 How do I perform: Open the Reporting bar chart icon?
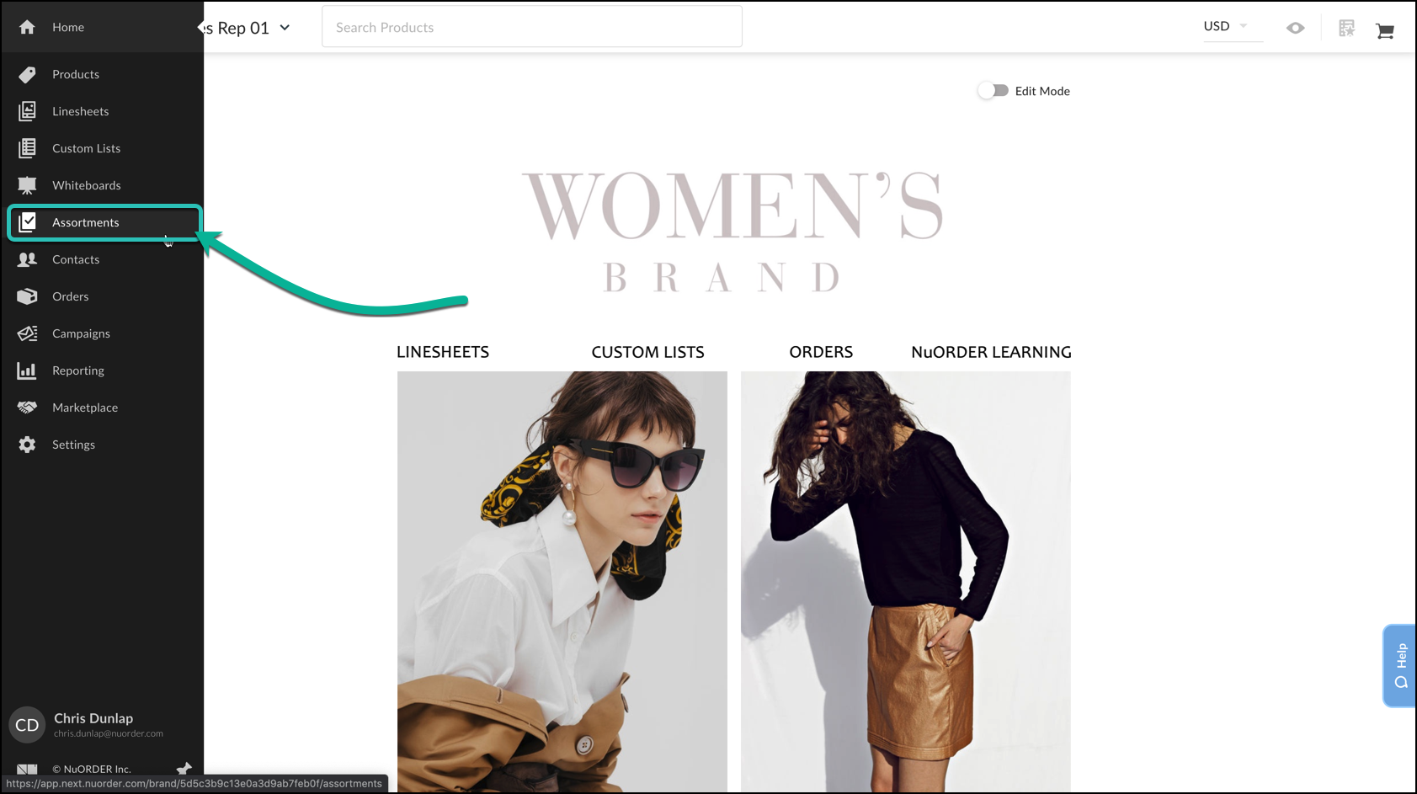tap(27, 370)
